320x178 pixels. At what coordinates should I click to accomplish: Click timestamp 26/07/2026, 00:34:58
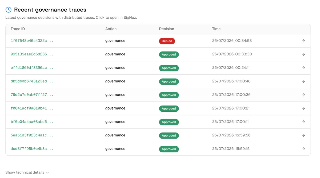[232, 41]
